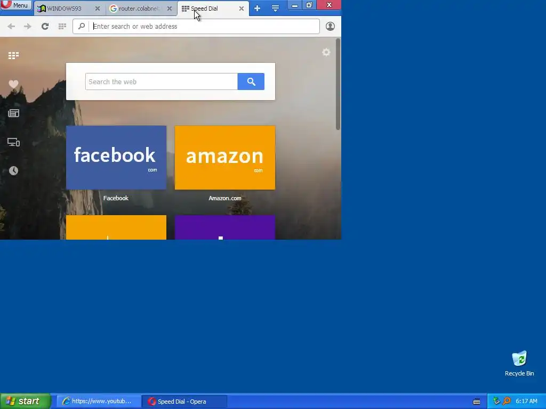Open the orange tile below Facebook
Screen dimensions: 546x409
click(x=116, y=227)
